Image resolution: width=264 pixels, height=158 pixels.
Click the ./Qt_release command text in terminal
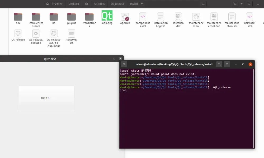(x=221, y=87)
